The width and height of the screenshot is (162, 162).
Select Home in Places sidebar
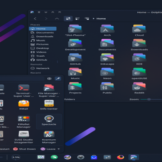coord(43,29)
